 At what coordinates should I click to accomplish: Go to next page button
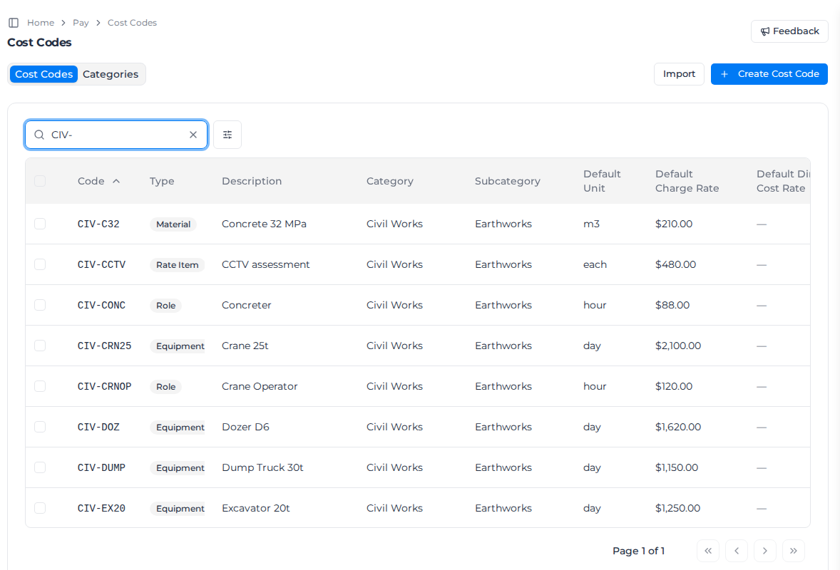pyautogui.click(x=765, y=551)
